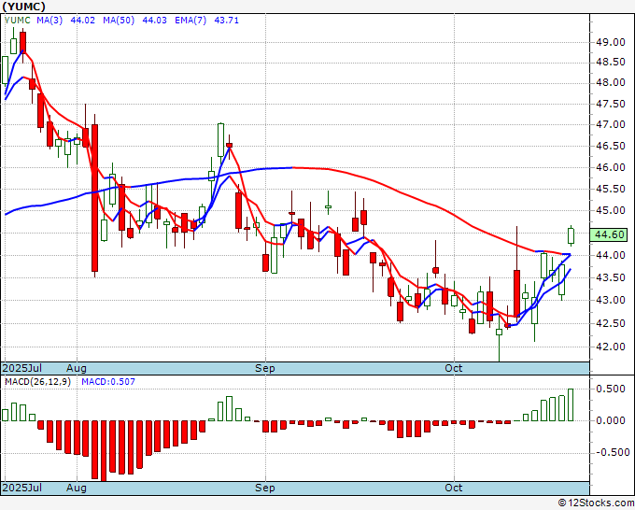Click Sep on price chart time axis
Viewport: 635px width, 510px height.
[x=265, y=368]
